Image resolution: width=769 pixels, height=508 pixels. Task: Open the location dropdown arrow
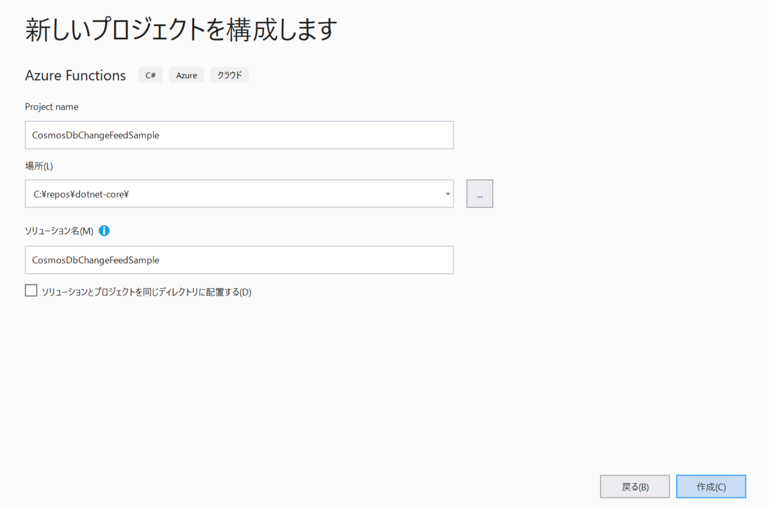[447, 194]
